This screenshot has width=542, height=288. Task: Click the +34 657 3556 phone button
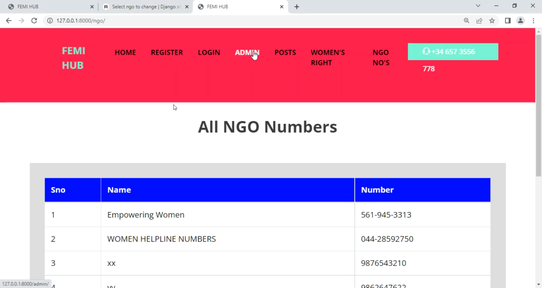(453, 52)
